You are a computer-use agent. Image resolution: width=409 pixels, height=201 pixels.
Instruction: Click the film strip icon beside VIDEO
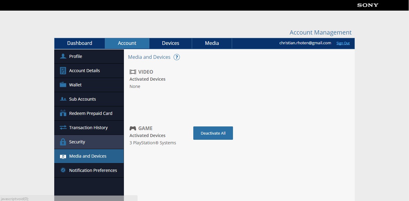[133, 72]
